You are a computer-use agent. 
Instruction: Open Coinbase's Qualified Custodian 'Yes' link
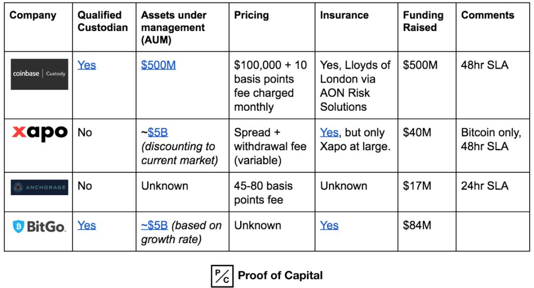click(87, 65)
